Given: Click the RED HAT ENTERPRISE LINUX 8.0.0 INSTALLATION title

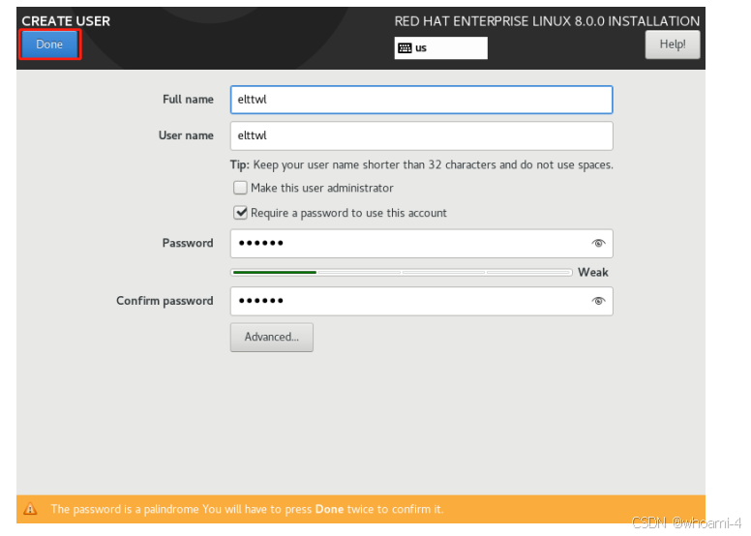Looking at the screenshot, I should pyautogui.click(x=547, y=21).
